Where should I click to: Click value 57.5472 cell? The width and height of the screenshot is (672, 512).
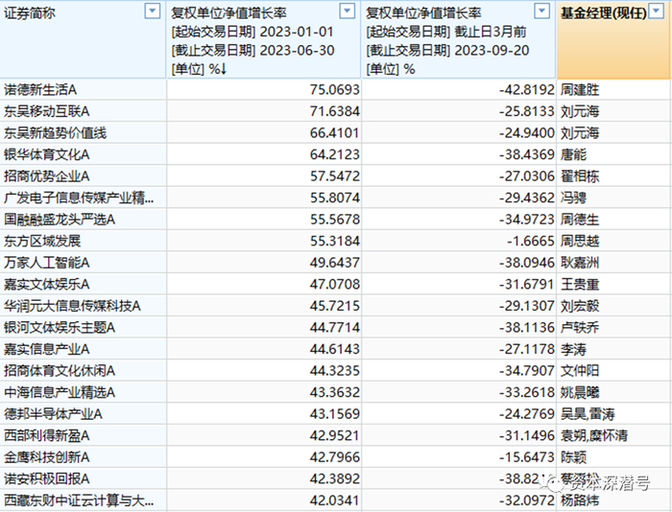point(335,176)
